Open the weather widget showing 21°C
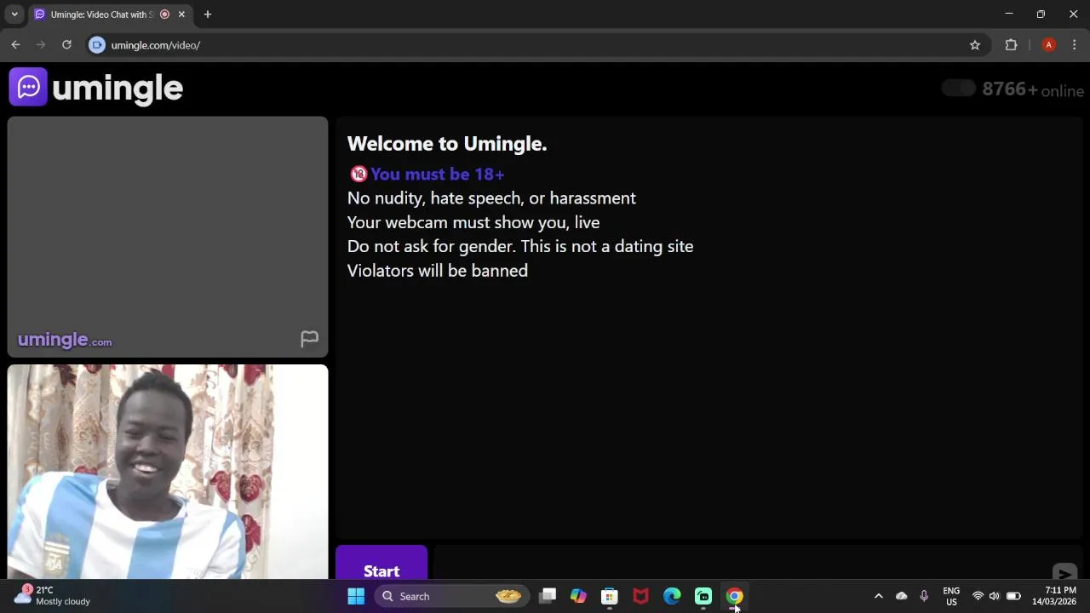 (x=51, y=596)
